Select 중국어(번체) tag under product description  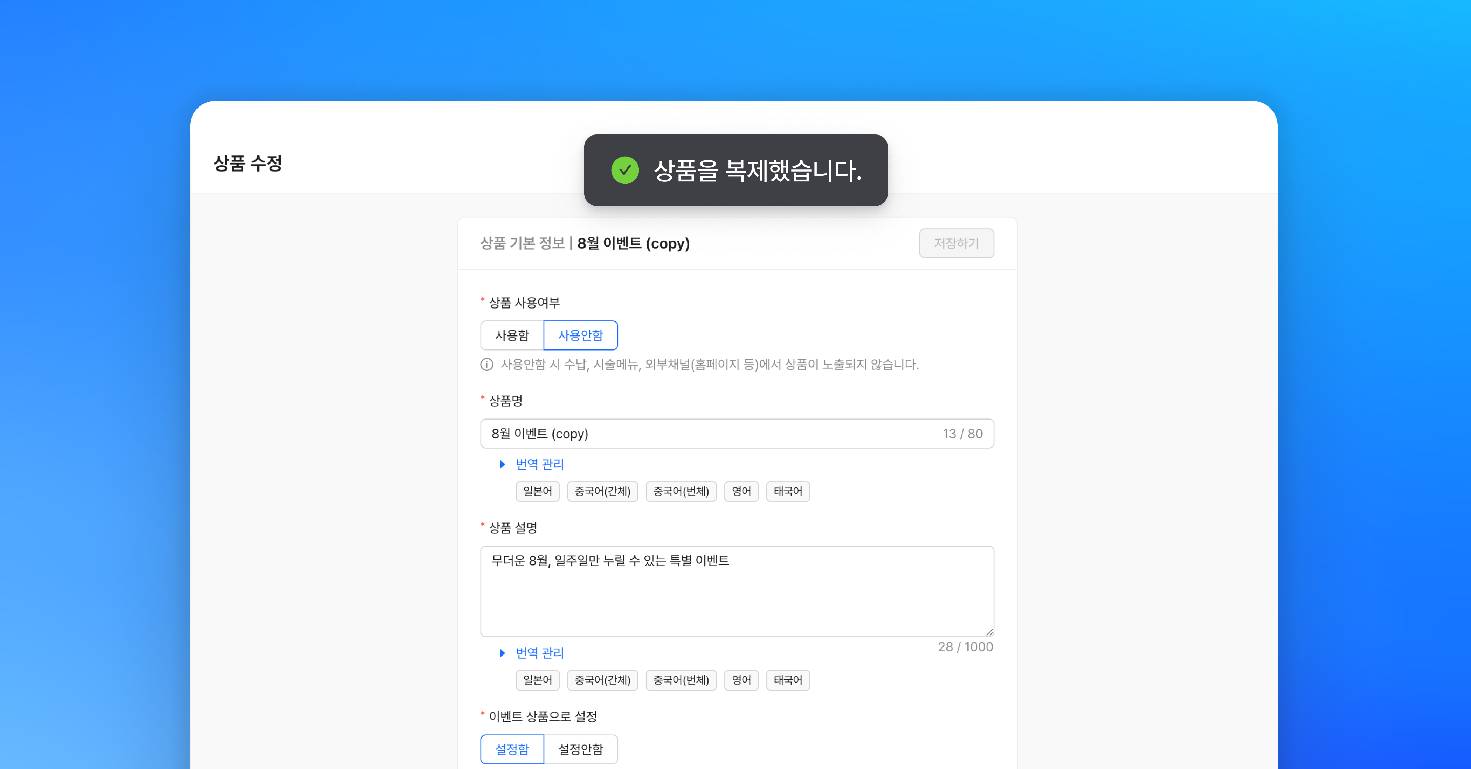click(x=681, y=680)
